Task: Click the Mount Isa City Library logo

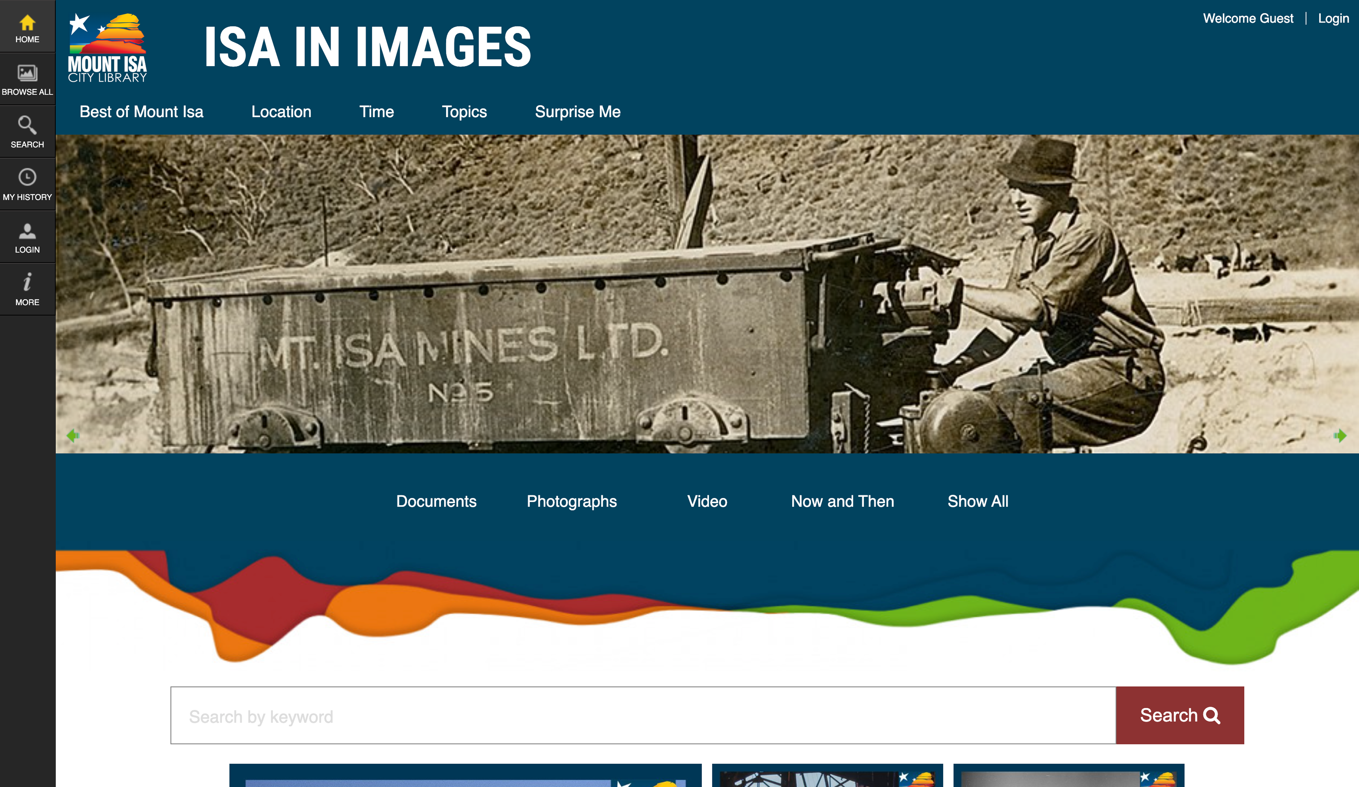Action: pyautogui.click(x=107, y=47)
